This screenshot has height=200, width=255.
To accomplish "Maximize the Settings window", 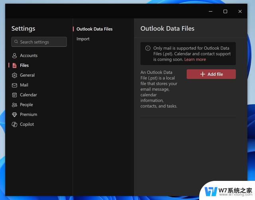I will tap(225, 12).
